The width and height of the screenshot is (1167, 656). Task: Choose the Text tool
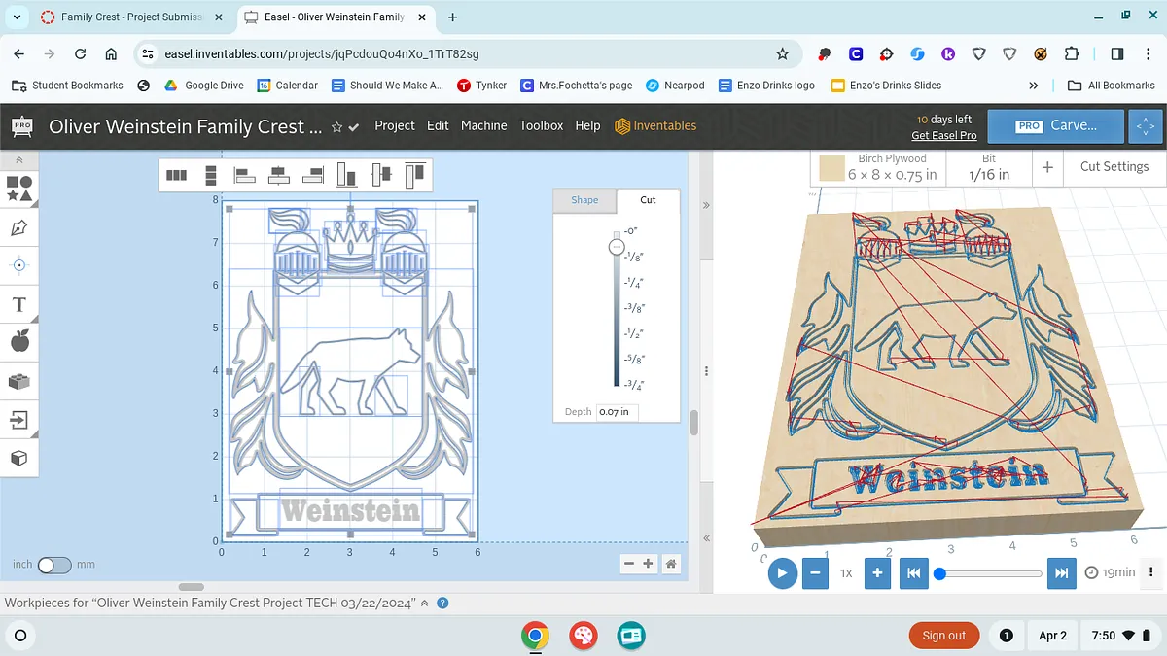click(x=18, y=304)
